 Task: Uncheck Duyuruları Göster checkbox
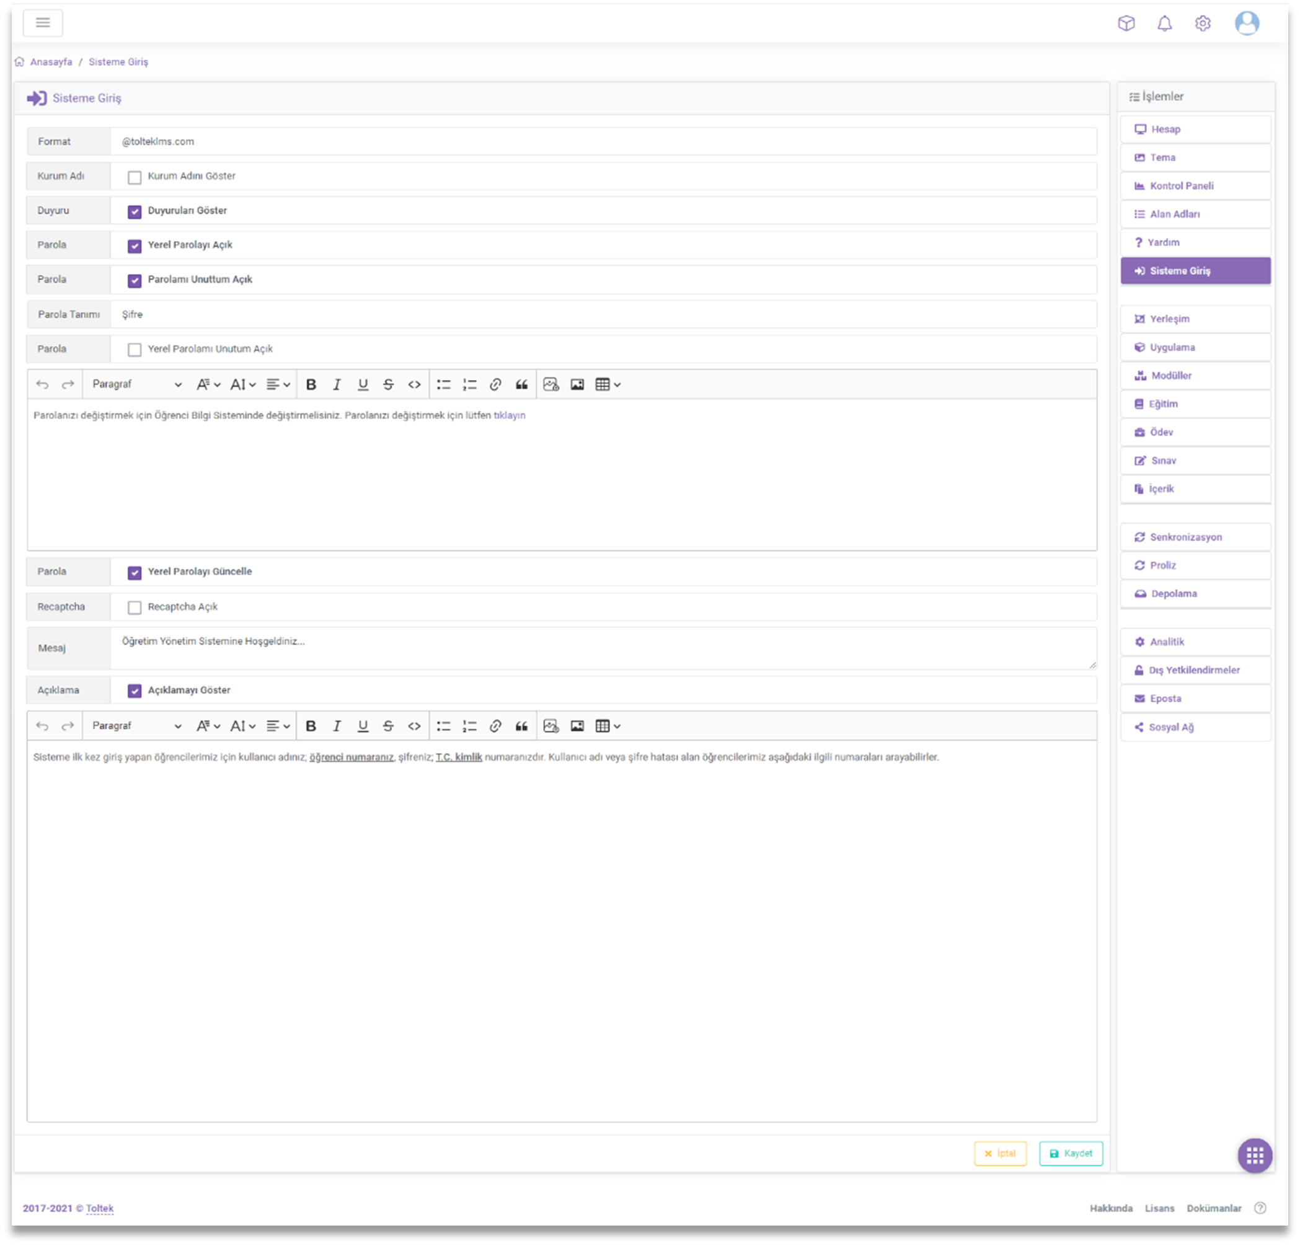coord(135,211)
